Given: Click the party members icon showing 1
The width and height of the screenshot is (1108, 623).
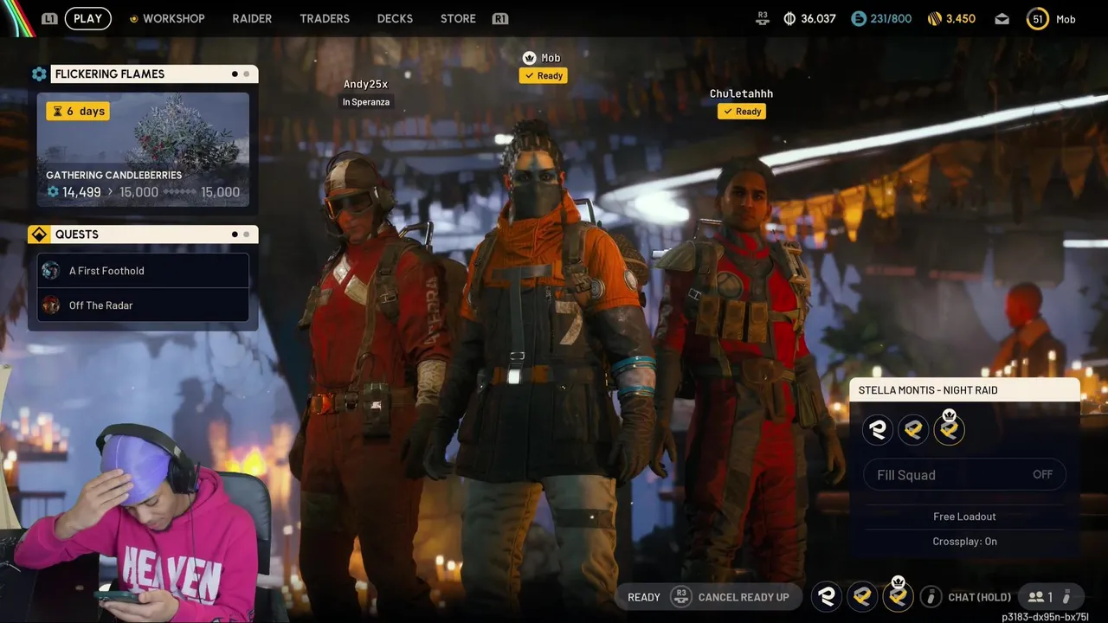Looking at the screenshot, I should coord(1040,597).
